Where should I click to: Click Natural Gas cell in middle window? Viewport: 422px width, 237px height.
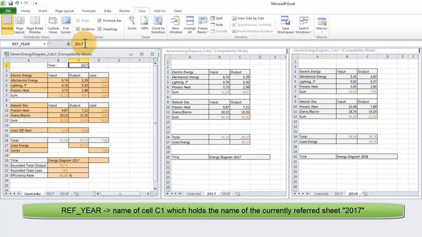click(190, 102)
